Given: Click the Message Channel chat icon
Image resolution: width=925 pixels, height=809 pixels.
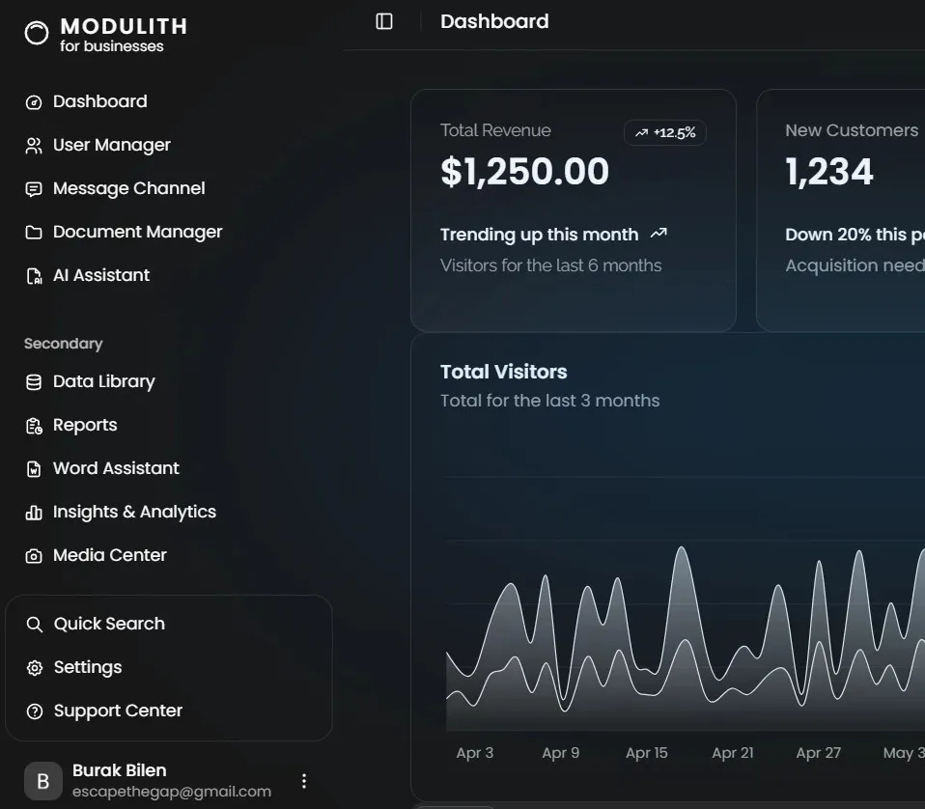Looking at the screenshot, I should [x=34, y=188].
